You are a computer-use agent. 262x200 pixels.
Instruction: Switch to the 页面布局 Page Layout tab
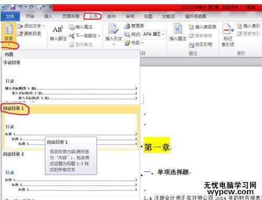pyautogui.click(x=71, y=16)
